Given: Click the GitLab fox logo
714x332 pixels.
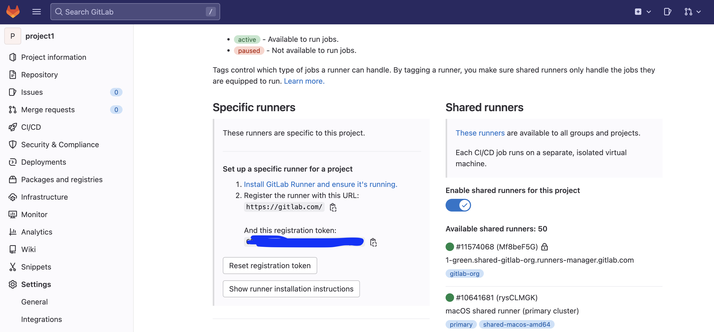Looking at the screenshot, I should [x=13, y=12].
